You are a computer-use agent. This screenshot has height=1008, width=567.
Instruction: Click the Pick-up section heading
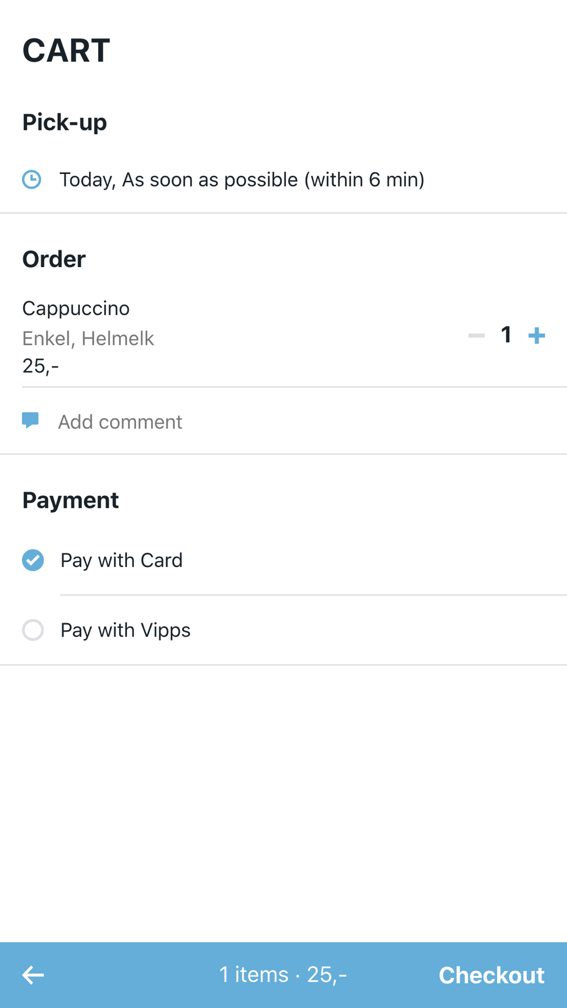[x=65, y=122]
